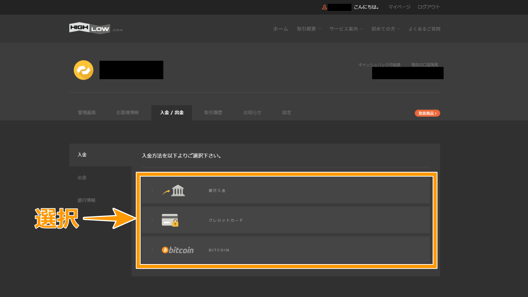This screenshot has height=297, width=528.
Task: Click the ログアウト link
Action: point(428,7)
